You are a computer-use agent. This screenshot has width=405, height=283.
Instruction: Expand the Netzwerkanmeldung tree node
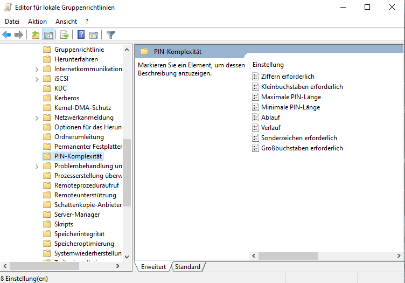[37, 118]
